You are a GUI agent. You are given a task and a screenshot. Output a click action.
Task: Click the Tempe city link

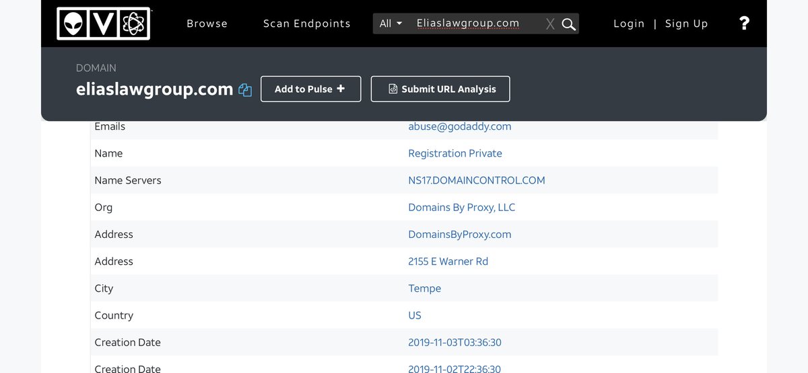424,288
